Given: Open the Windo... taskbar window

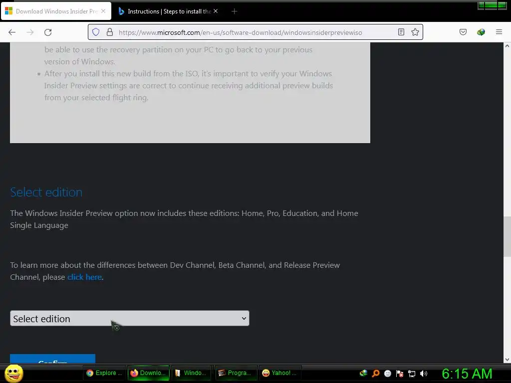Looking at the screenshot, I should [x=192, y=373].
